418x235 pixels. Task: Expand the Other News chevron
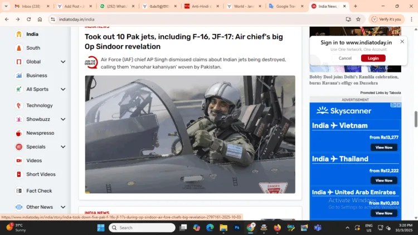[x=63, y=207]
